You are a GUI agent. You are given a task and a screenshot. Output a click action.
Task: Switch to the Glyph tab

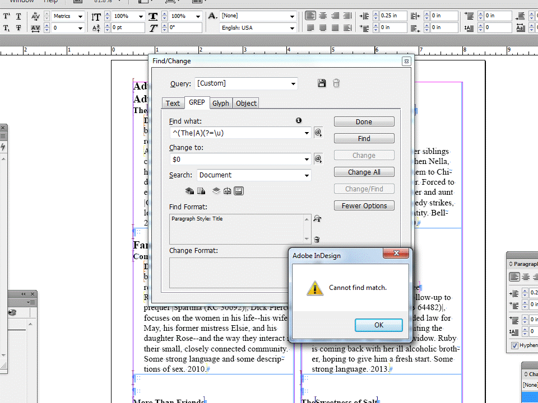click(x=221, y=103)
